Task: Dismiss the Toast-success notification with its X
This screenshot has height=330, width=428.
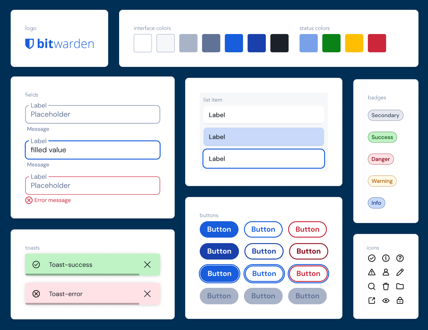Action: tap(147, 265)
